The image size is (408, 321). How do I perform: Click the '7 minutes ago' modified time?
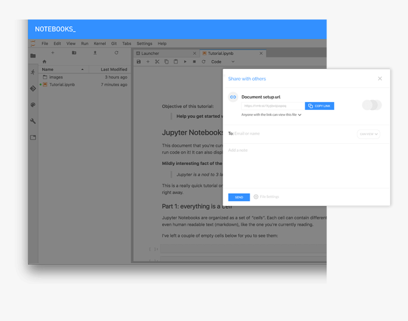[114, 84]
